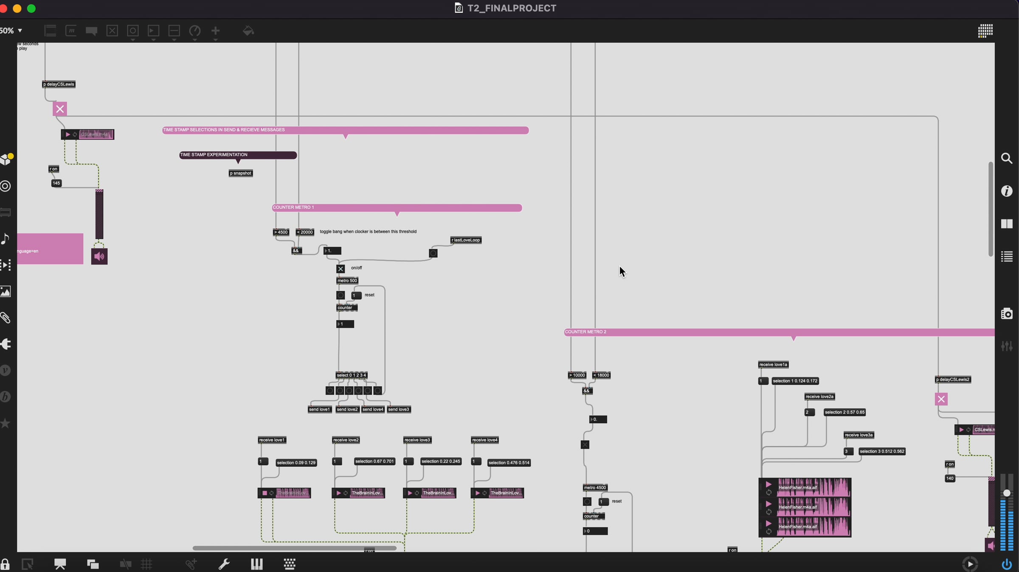Toggle pink X below p delayCSLewis
Image resolution: width=1019 pixels, height=572 pixels.
(x=60, y=109)
